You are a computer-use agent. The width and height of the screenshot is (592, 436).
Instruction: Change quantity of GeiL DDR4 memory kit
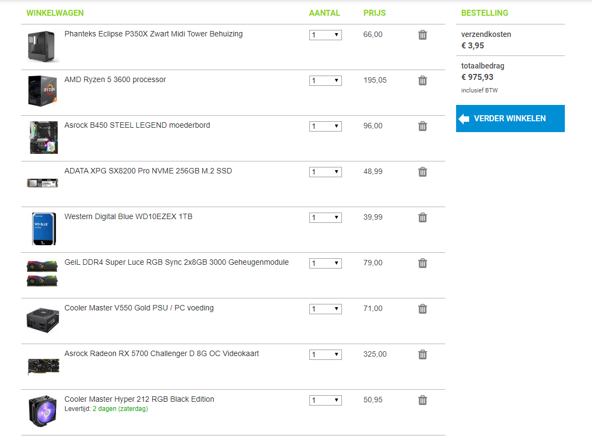coord(326,264)
